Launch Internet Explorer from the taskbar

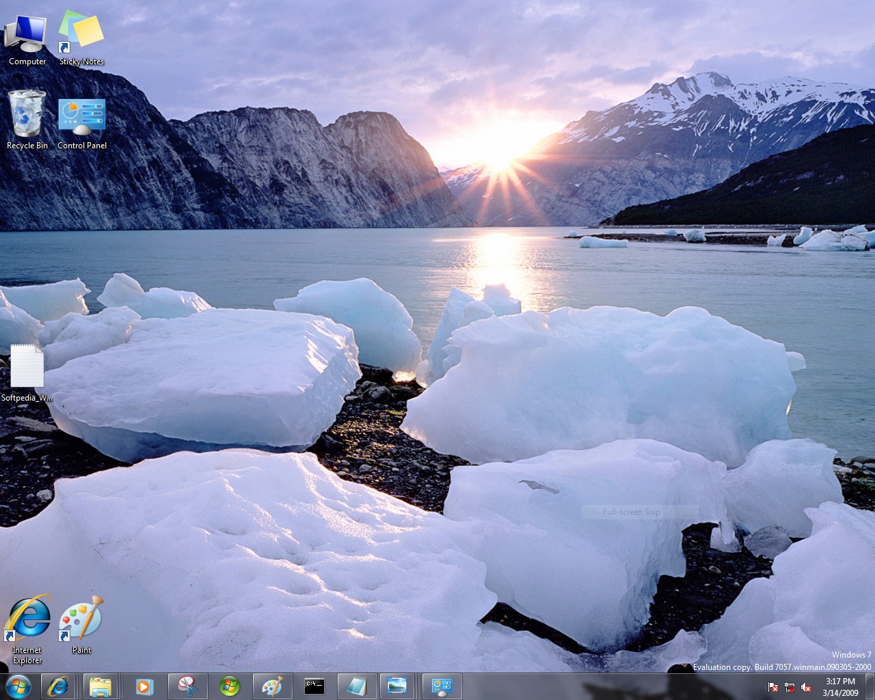pyautogui.click(x=58, y=686)
